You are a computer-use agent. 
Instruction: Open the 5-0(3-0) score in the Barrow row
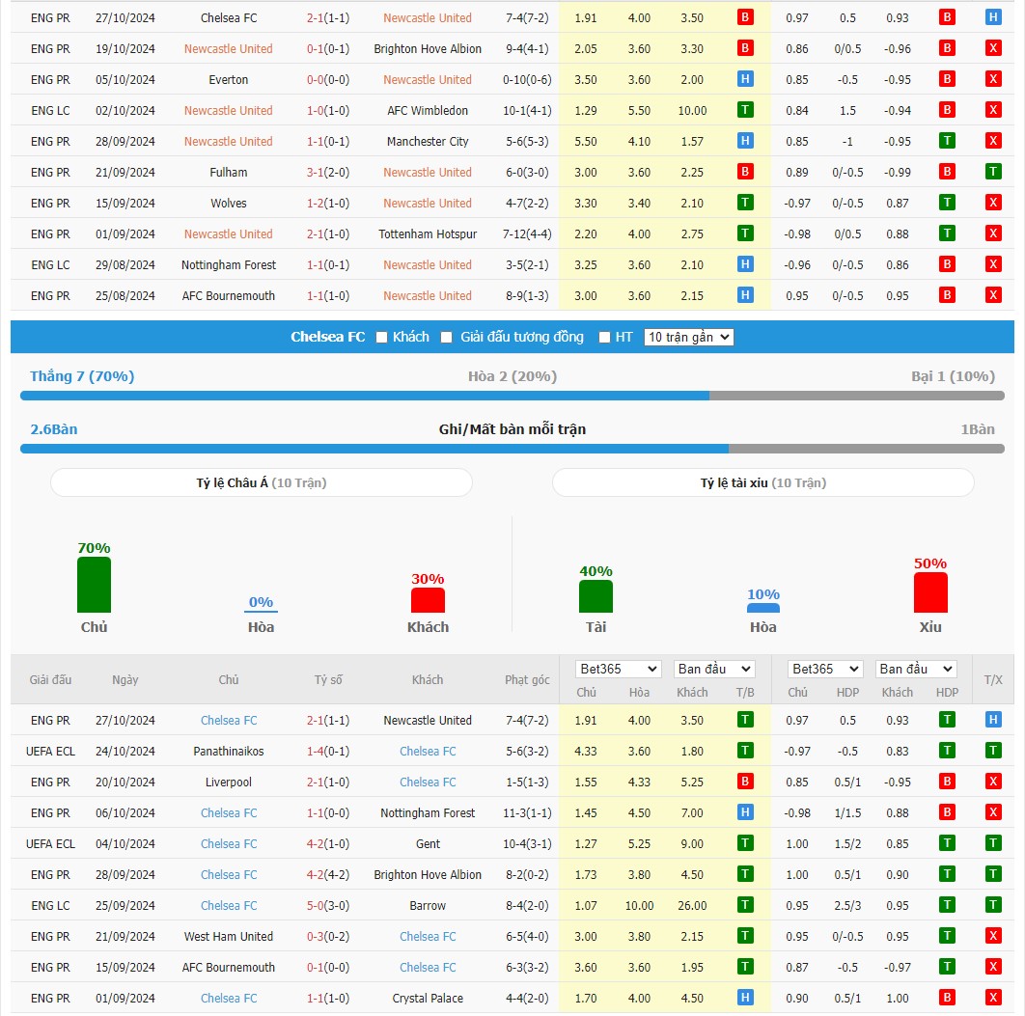(x=328, y=906)
